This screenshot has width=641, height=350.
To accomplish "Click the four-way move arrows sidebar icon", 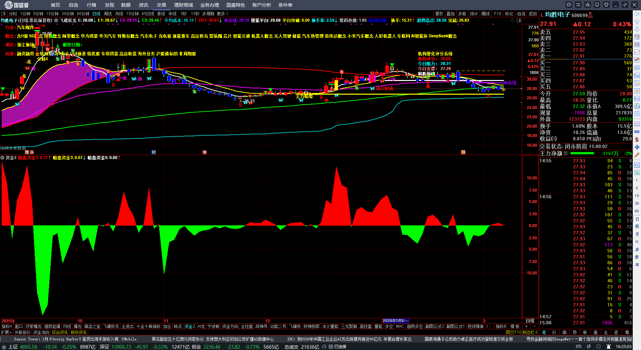I will (637, 147).
